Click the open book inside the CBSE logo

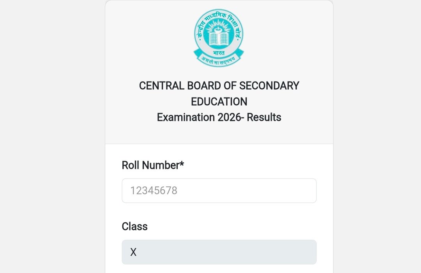(x=219, y=39)
